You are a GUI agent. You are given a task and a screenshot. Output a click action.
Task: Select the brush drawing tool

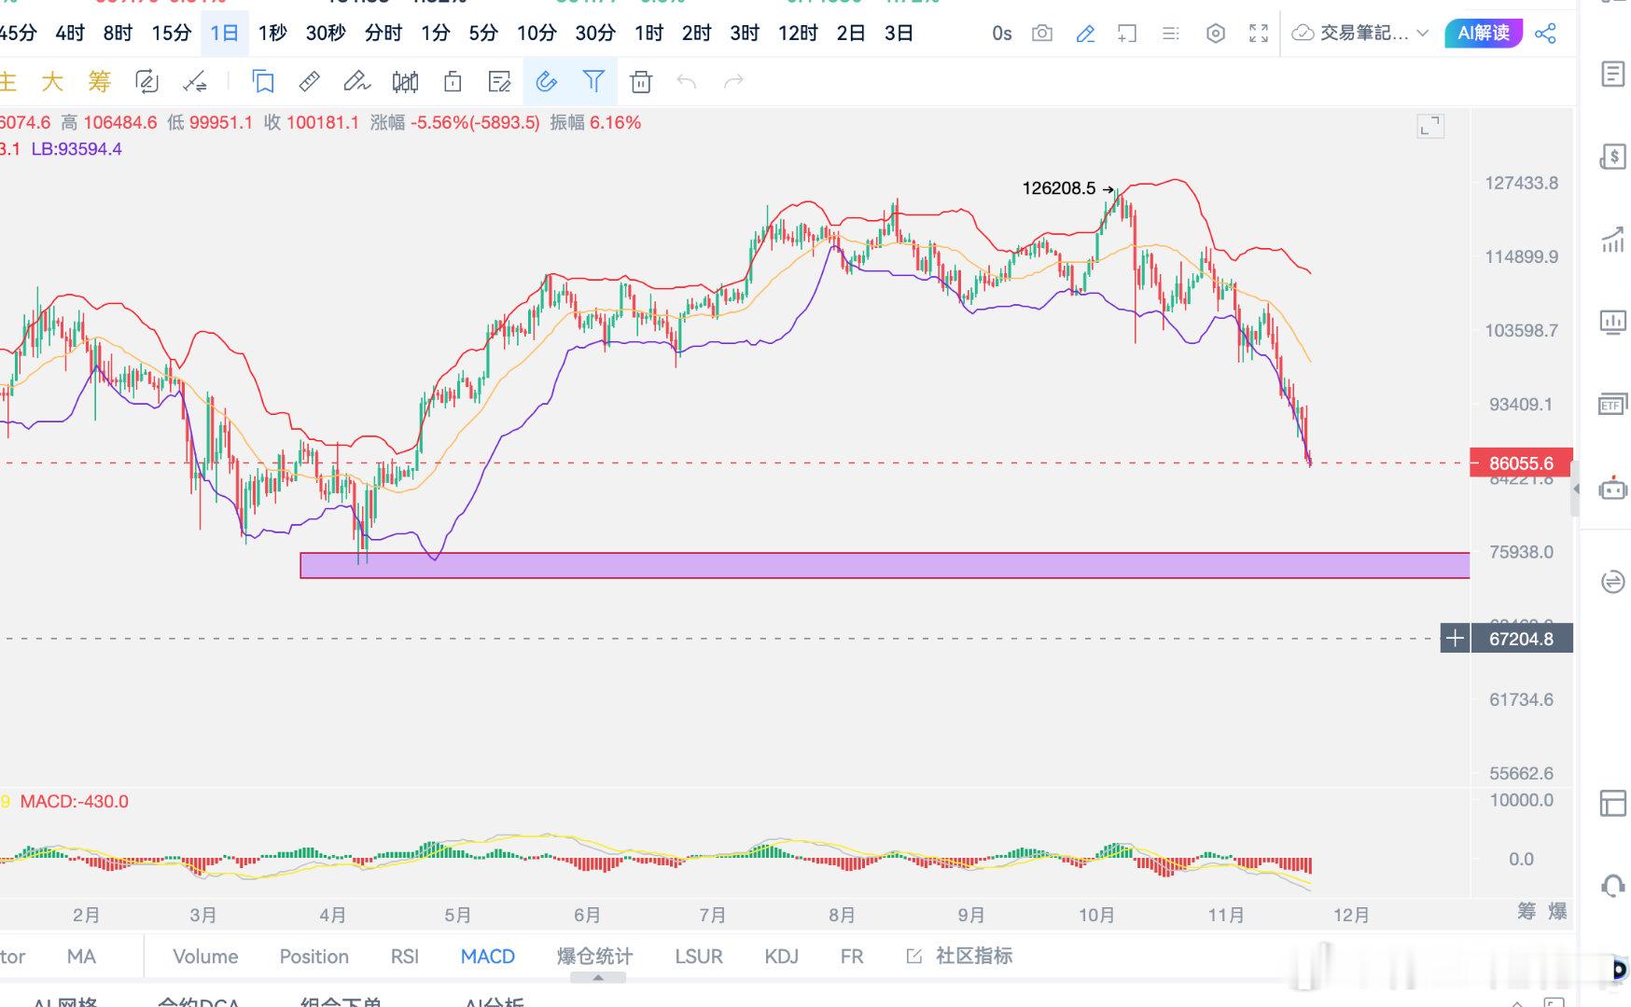(356, 82)
